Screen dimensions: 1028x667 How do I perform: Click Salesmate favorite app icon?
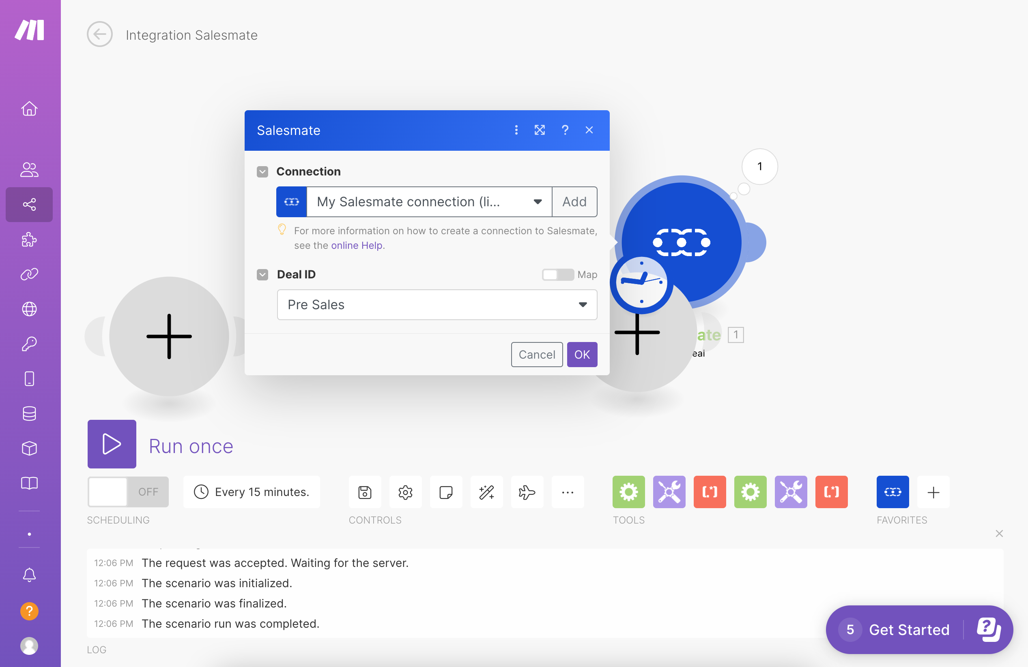pyautogui.click(x=893, y=492)
